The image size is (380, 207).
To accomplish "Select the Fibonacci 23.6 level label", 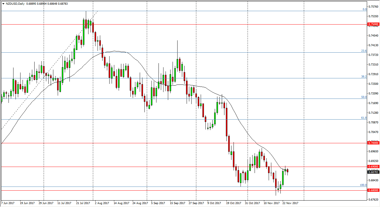I will click(x=364, y=51).
